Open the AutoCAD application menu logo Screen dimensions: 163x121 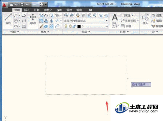tap(5, 5)
